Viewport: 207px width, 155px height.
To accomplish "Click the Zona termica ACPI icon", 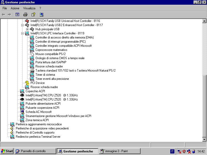I will (22, 120).
